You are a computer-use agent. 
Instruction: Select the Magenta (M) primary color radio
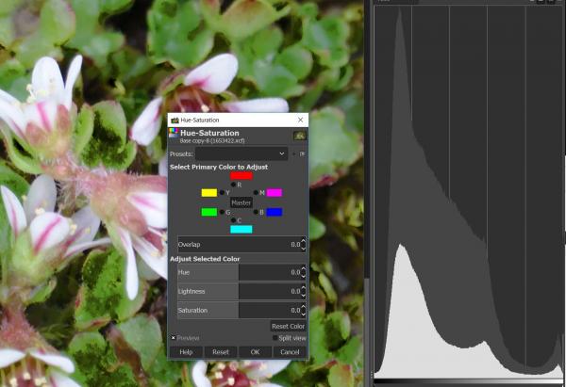pyautogui.click(x=256, y=192)
